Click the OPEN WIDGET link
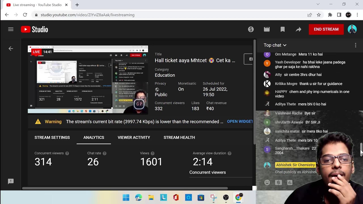The width and height of the screenshot is (363, 204). click(240, 122)
